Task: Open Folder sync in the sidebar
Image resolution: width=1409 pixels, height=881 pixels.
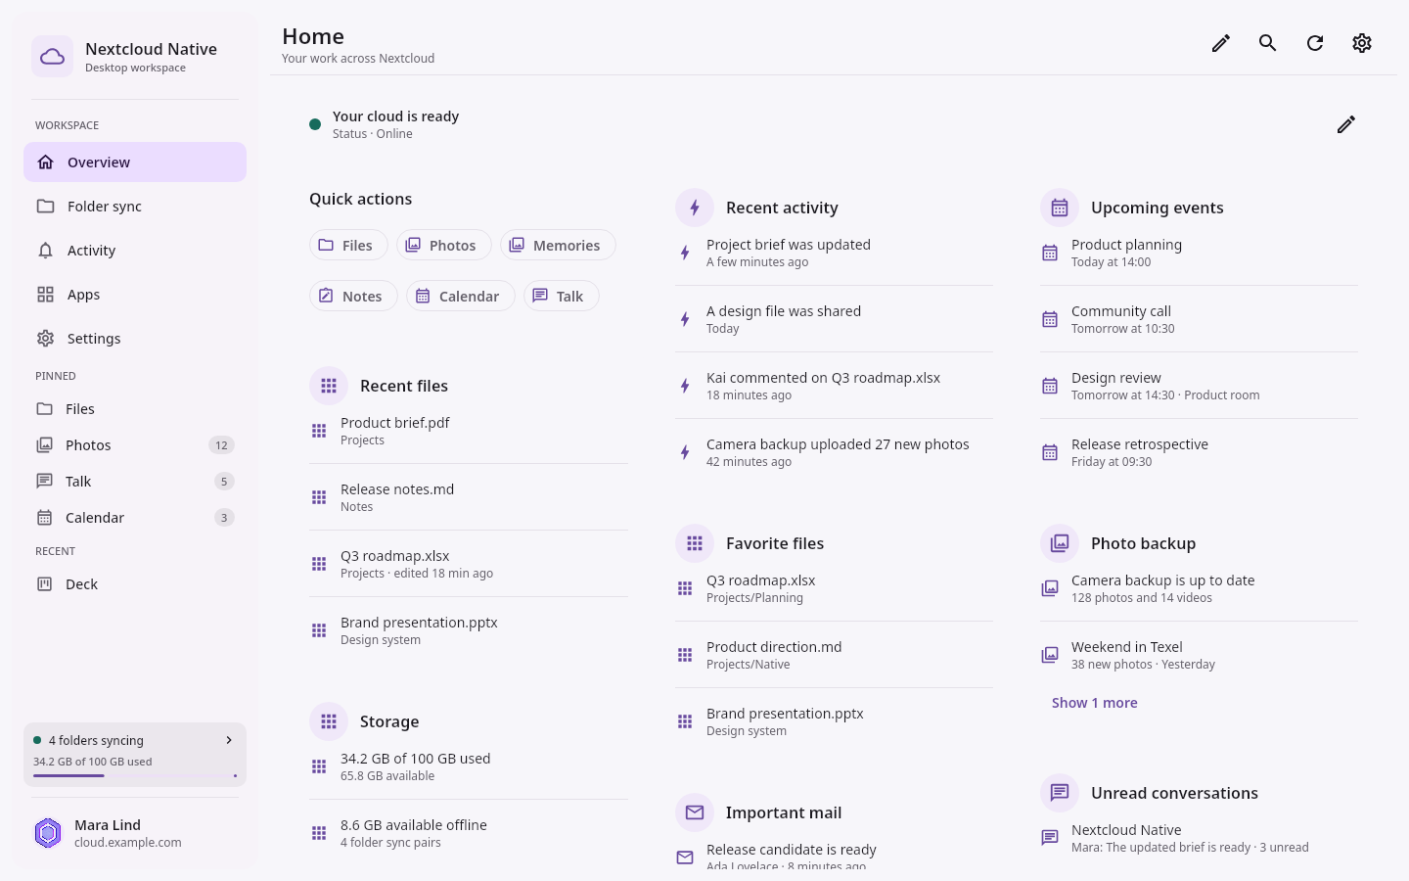Action: pyautogui.click(x=135, y=207)
